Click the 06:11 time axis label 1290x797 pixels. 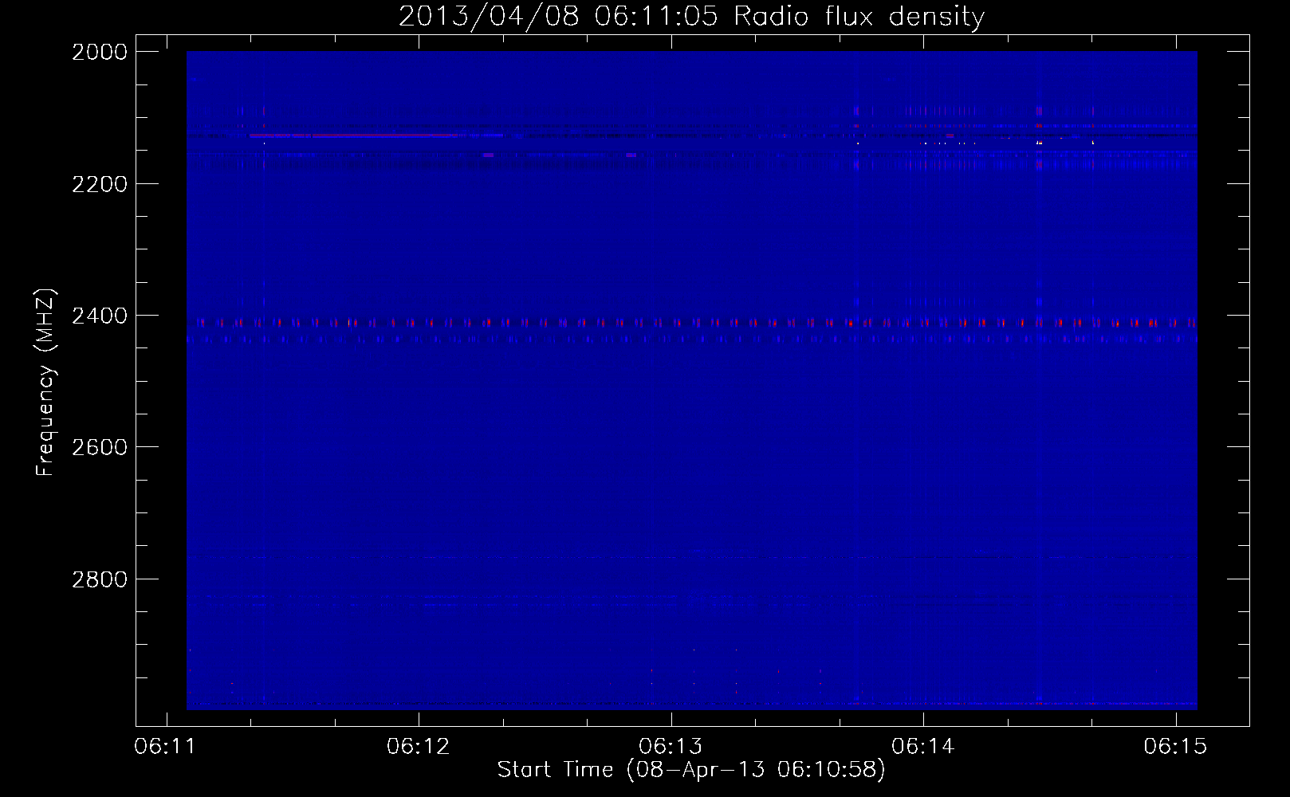pyautogui.click(x=165, y=747)
